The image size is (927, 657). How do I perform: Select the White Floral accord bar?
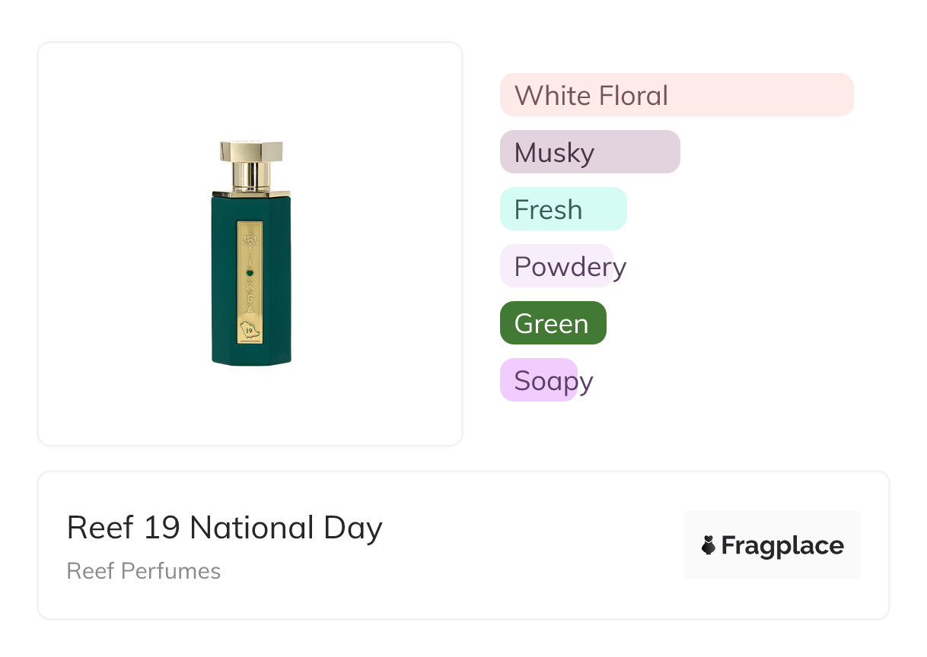click(x=676, y=95)
